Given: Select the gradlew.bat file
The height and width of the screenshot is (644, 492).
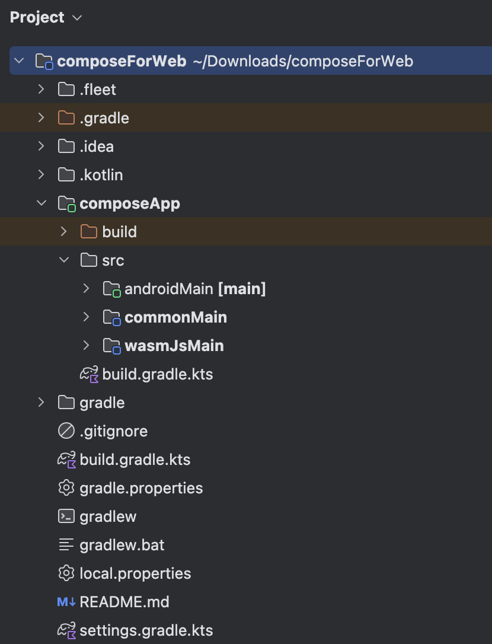Looking at the screenshot, I should (246, 545).
